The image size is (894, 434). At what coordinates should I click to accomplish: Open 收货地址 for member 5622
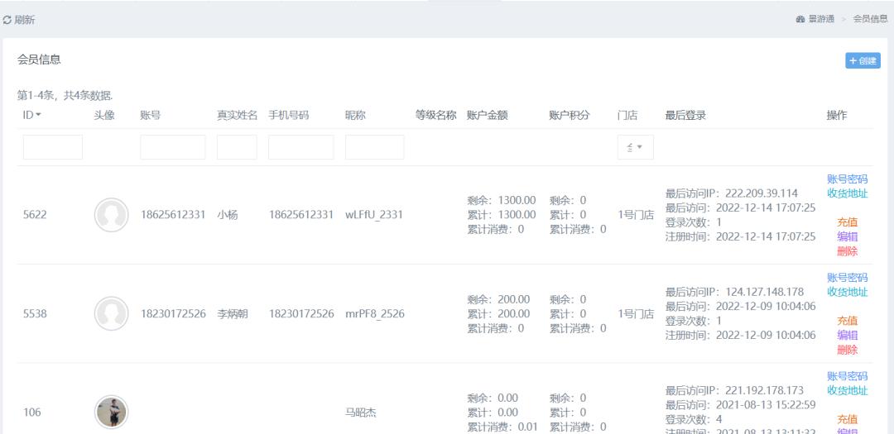(x=848, y=193)
